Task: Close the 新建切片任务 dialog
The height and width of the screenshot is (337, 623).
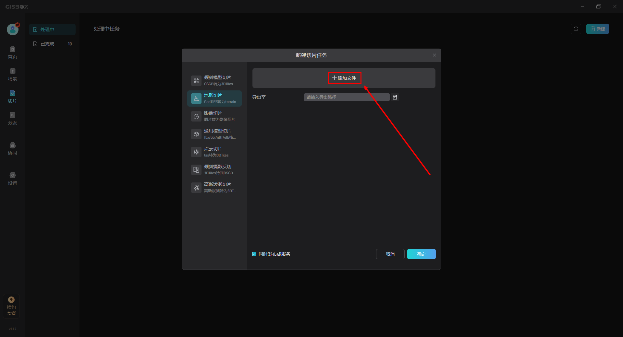Action: click(434, 55)
